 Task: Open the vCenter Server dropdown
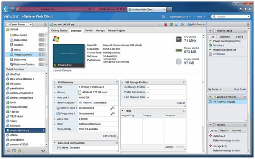31,25
